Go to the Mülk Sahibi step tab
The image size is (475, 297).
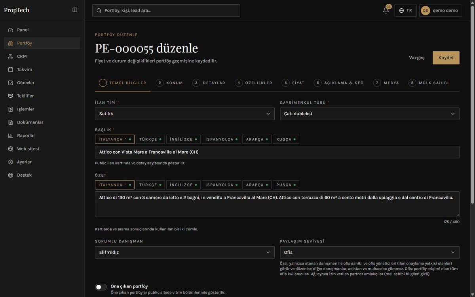[x=429, y=83]
